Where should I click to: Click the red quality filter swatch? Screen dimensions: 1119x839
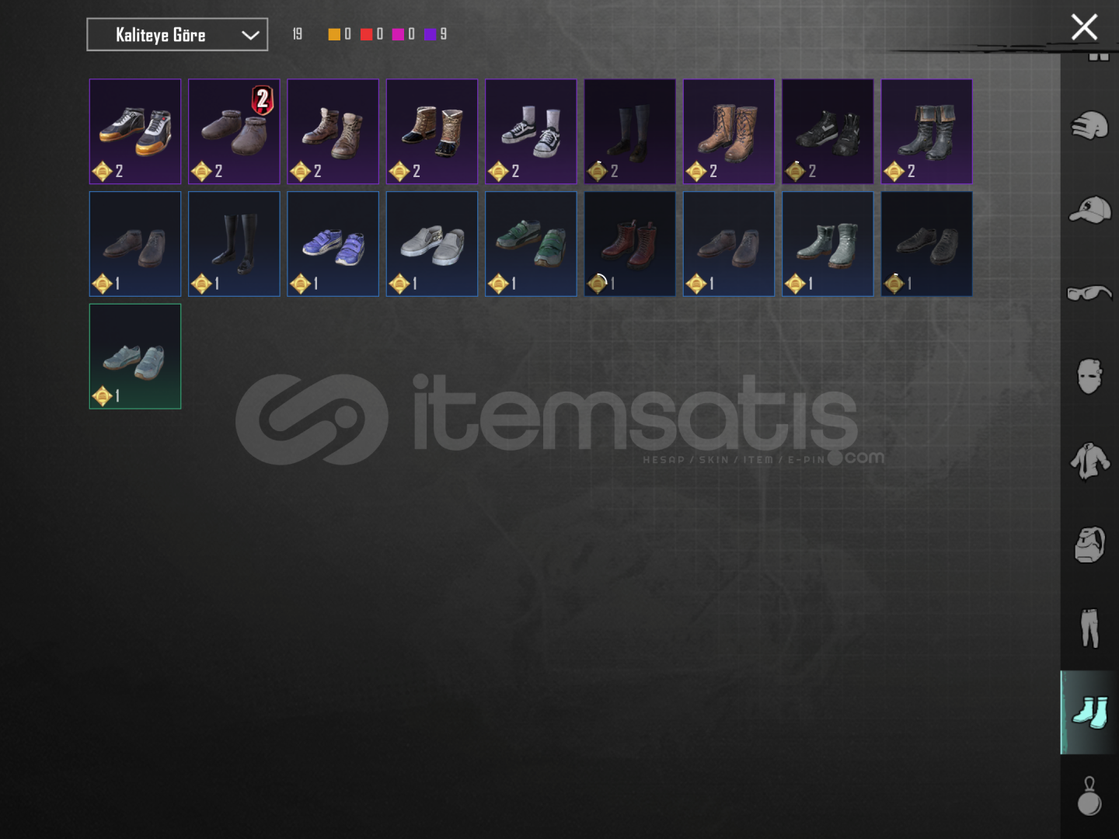(x=366, y=34)
